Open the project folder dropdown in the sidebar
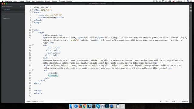Screen dimensions: 194x109 4,15
